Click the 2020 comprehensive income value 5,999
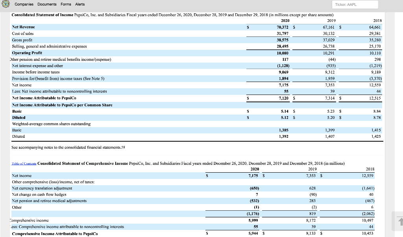Image resolution: width=403 pixels, height=237 pixels. [x=253, y=221]
